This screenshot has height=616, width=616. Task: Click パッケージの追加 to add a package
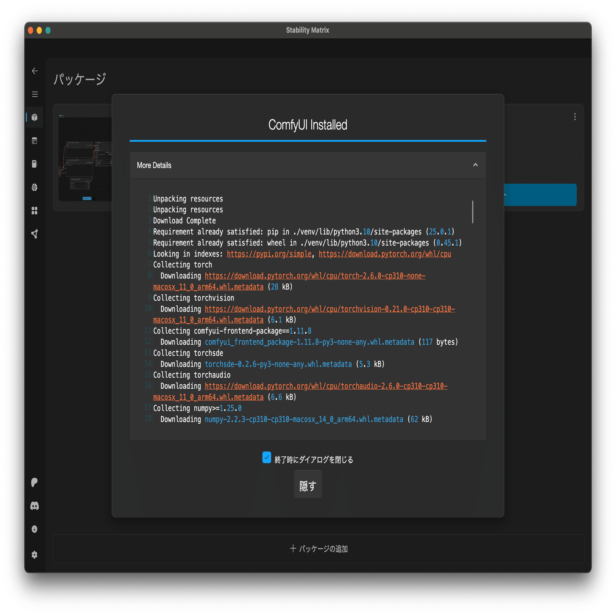pos(318,549)
